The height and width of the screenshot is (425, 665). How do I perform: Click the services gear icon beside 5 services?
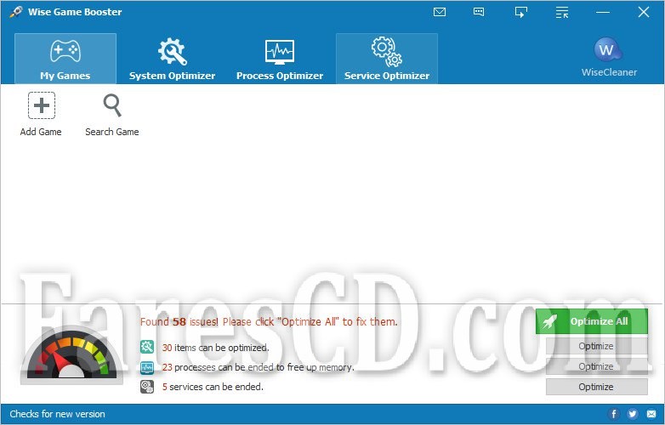pos(147,387)
